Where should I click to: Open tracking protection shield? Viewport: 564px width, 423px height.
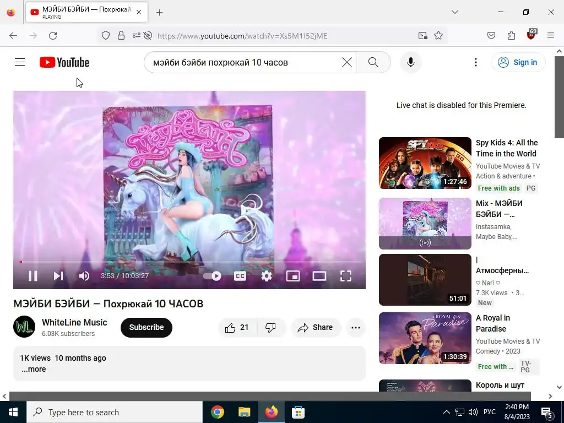105,36
